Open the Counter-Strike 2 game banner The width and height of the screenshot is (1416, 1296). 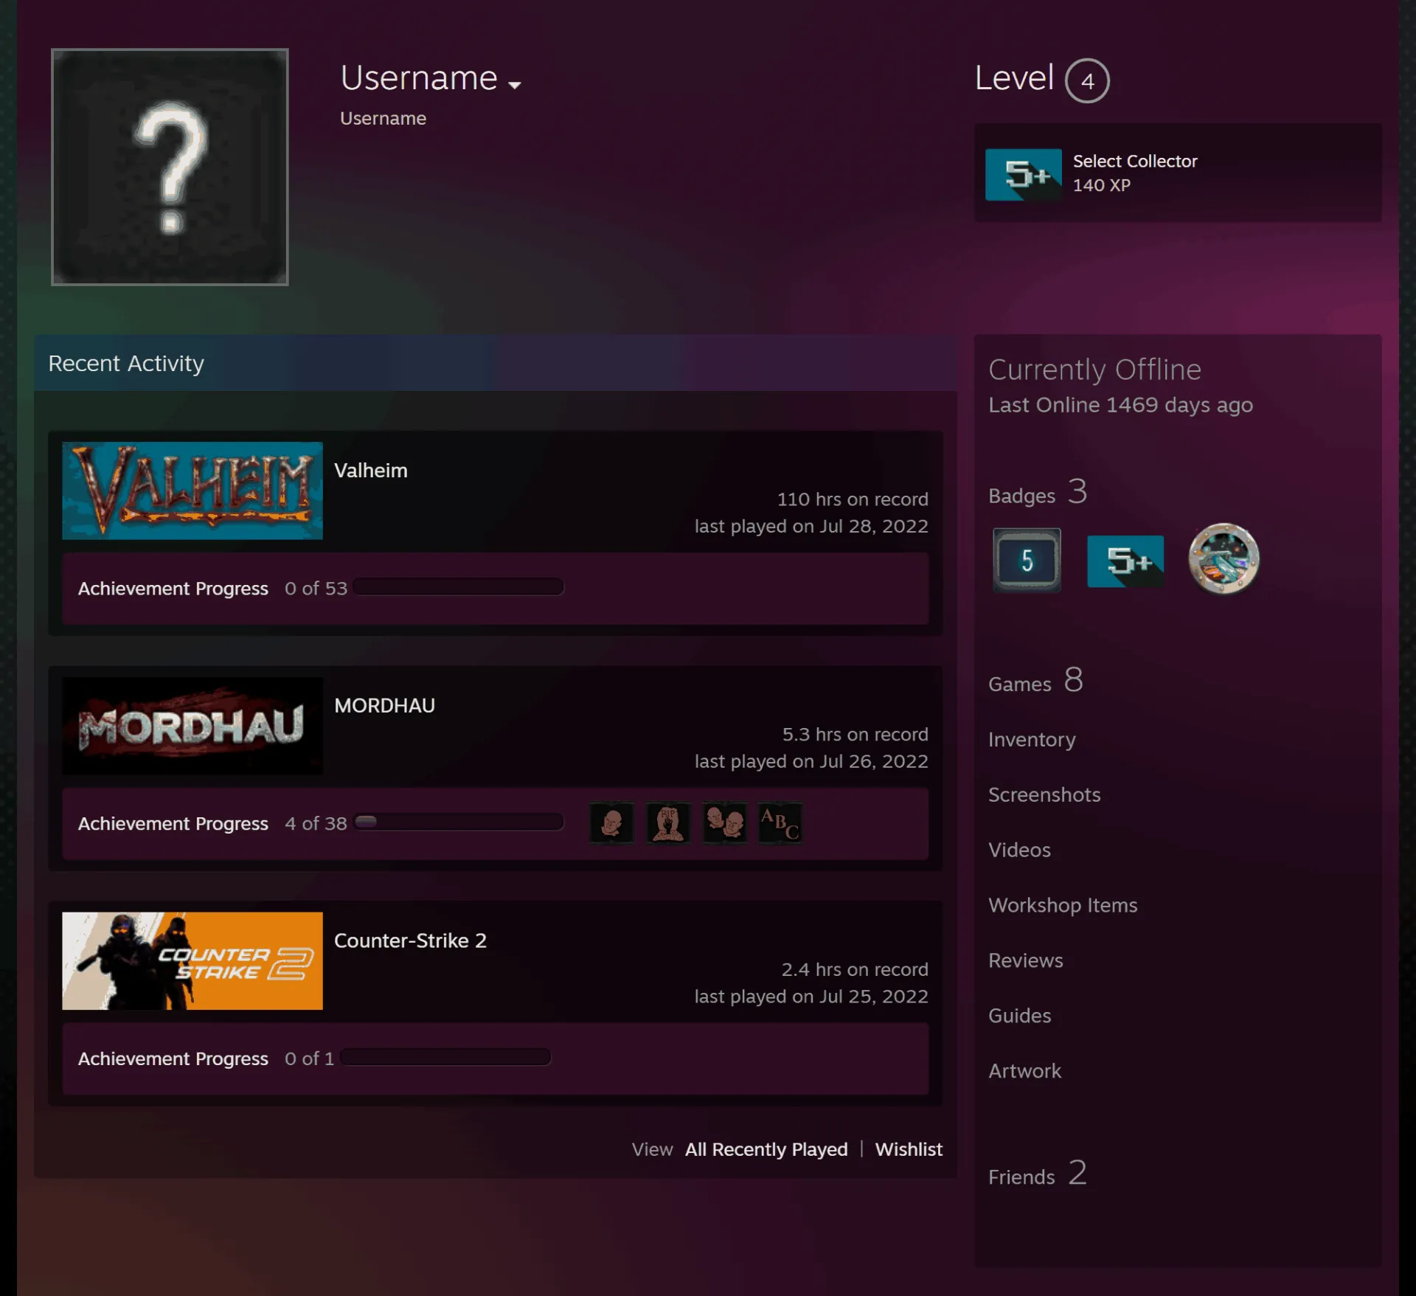coord(192,960)
